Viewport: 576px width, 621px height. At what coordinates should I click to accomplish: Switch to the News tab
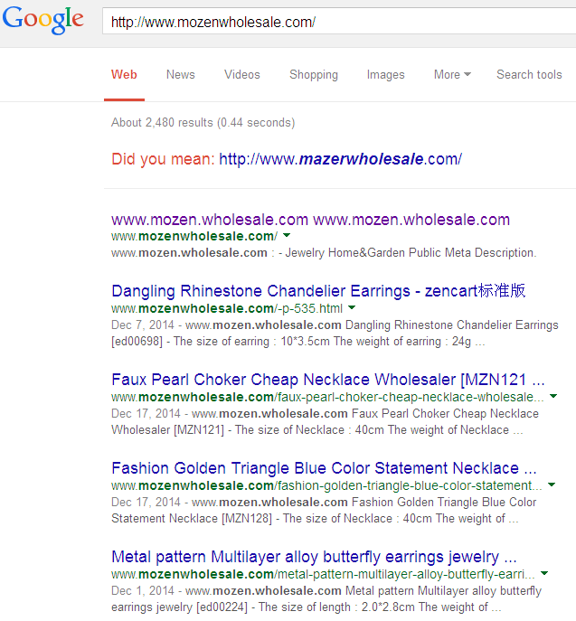tap(181, 74)
